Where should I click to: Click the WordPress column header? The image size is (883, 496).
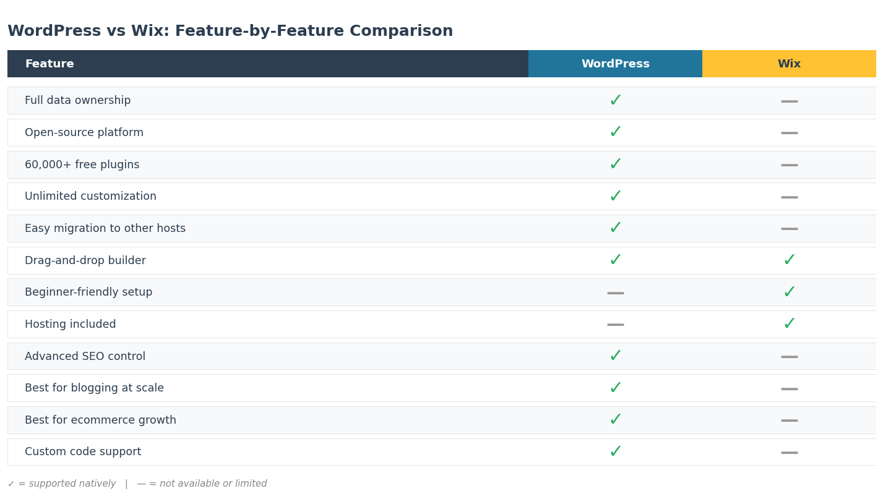point(615,64)
